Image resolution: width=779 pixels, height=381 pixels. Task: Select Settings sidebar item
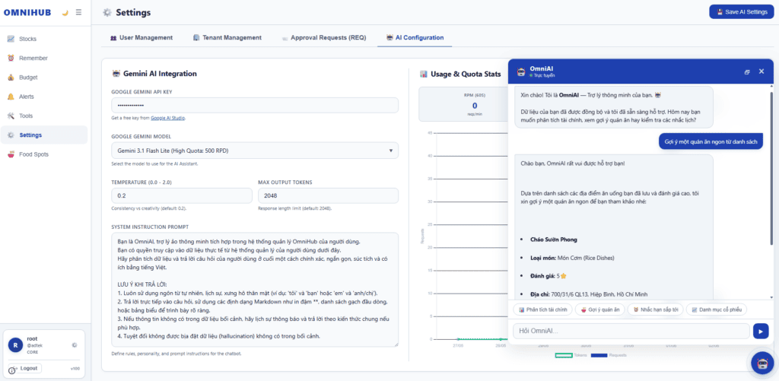[x=43, y=135]
